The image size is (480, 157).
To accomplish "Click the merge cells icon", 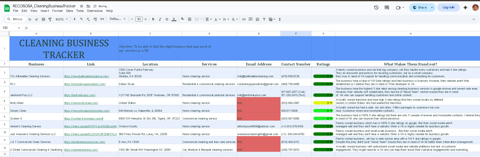I will pyautogui.click(x=197, y=19).
